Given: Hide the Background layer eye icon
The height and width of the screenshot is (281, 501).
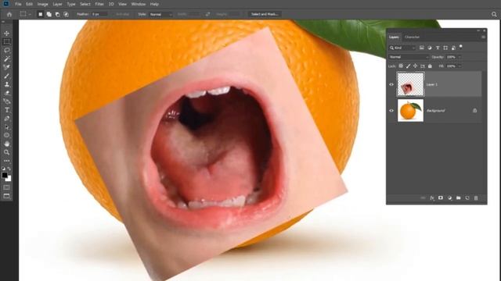Looking at the screenshot, I should click(x=391, y=111).
